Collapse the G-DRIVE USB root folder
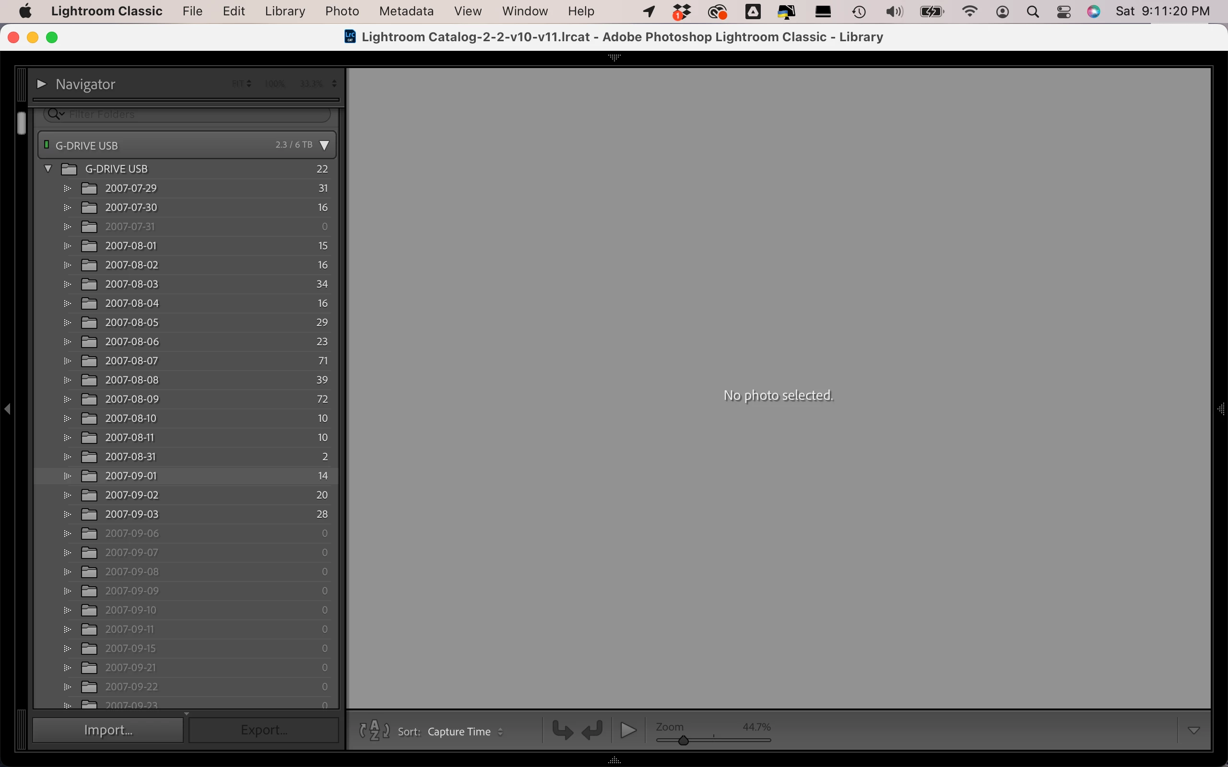Viewport: 1228px width, 767px height. click(x=48, y=169)
